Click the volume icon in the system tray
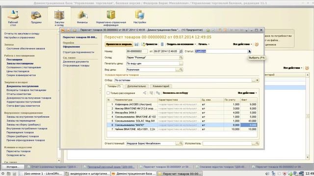This screenshot has height=176, width=314. pyautogui.click(x=267, y=174)
